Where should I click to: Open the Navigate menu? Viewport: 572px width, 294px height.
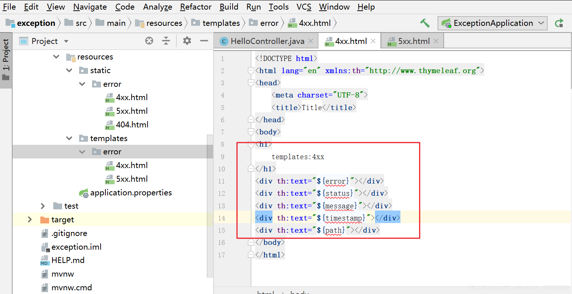[90, 7]
